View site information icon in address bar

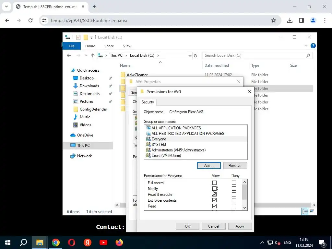44,20
